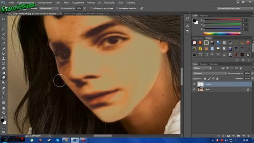
Task: Select the Clone Stamp tool
Action: (4, 58)
